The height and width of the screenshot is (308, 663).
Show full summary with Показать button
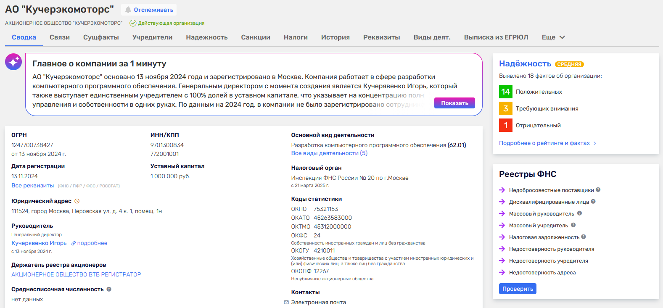pos(454,103)
